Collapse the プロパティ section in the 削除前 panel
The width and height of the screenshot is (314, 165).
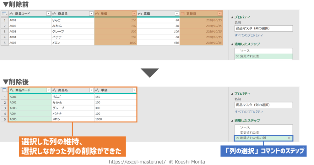click(x=232, y=18)
